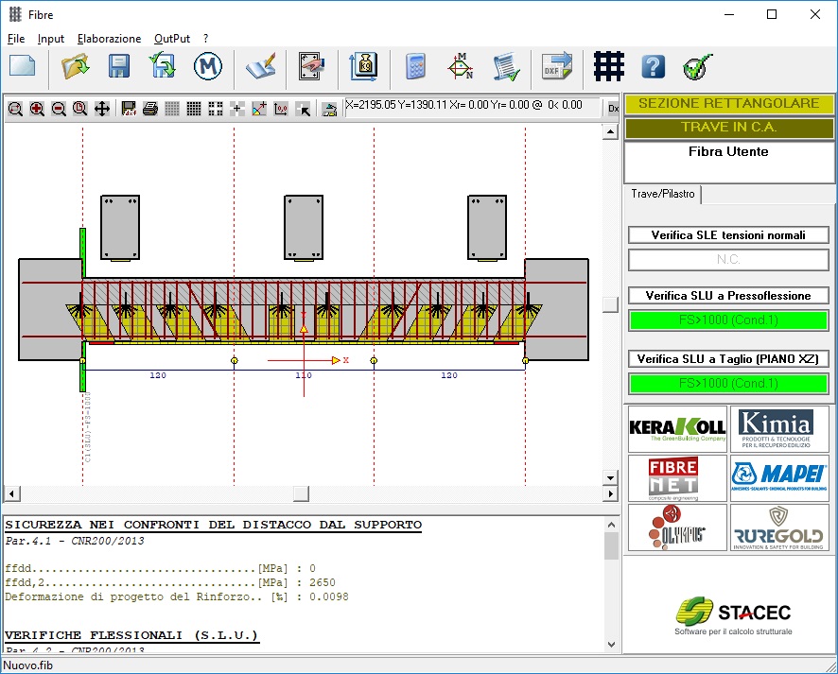The width and height of the screenshot is (838, 674).
Task: Open the OutPut menu
Action: [172, 39]
